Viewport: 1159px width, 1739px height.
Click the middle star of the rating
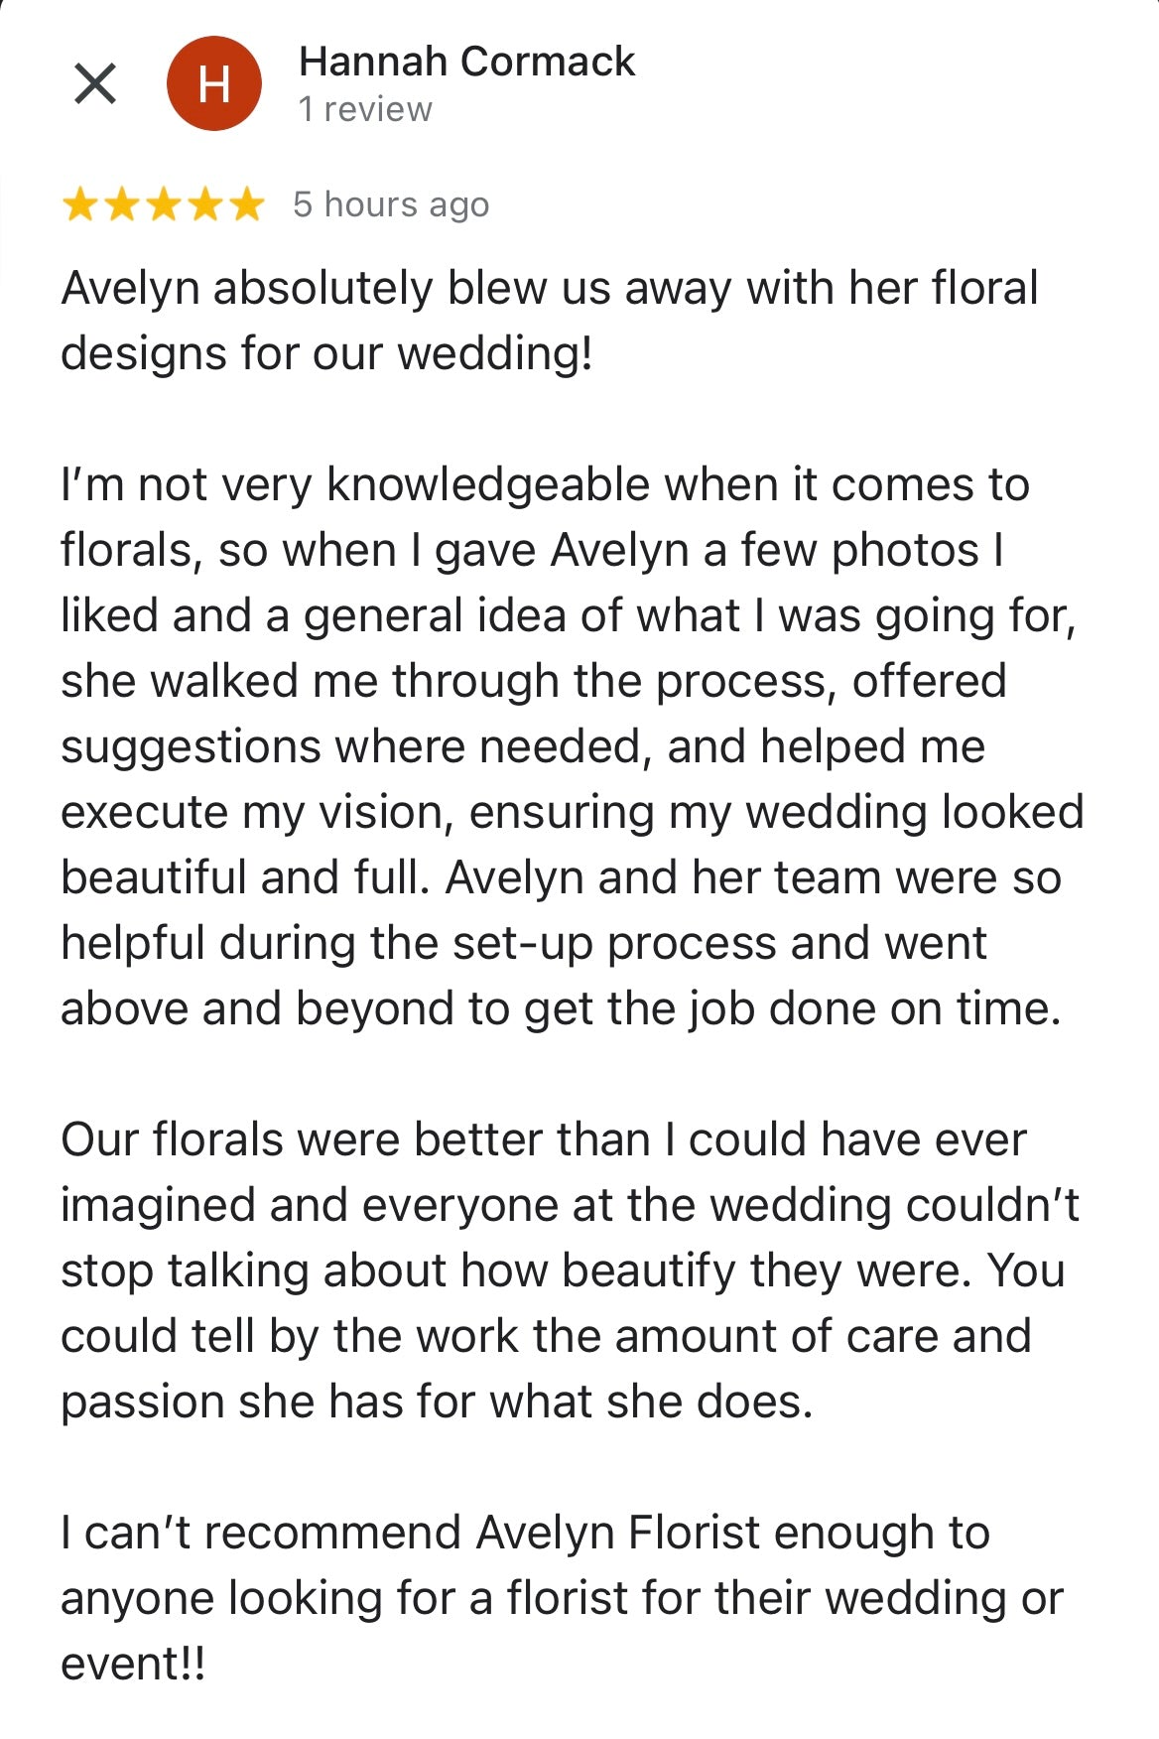pos(164,203)
